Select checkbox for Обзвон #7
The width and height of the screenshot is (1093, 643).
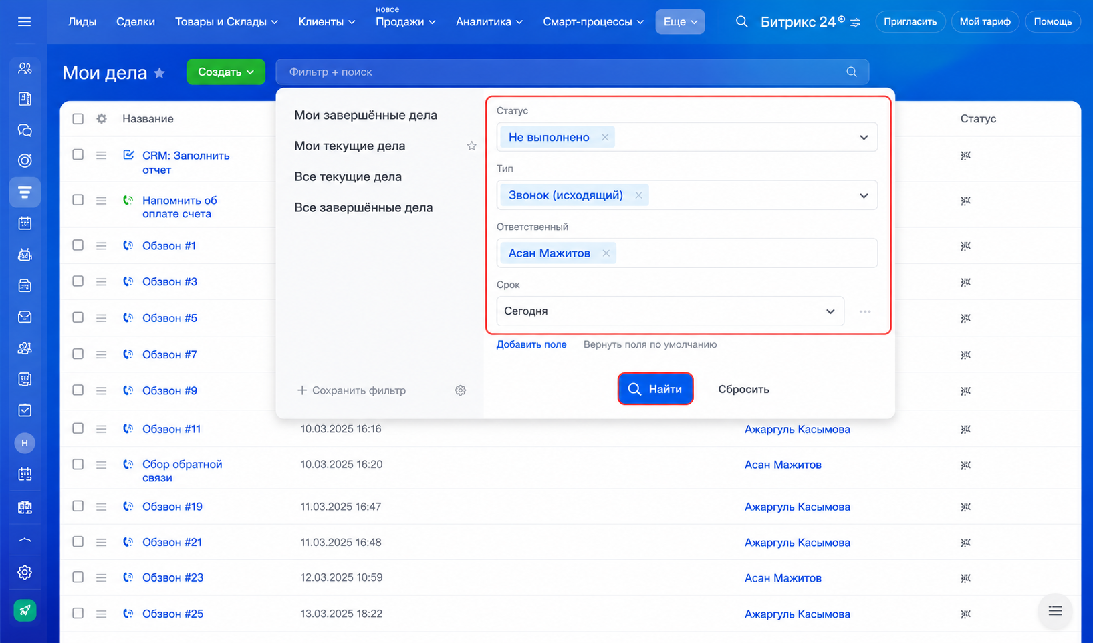78,354
